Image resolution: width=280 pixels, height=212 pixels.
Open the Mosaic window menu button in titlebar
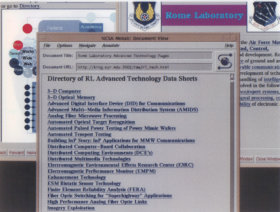point(43,38)
